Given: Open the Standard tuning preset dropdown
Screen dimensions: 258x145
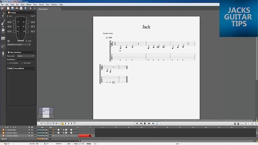Looking at the screenshot, I should [19, 45].
